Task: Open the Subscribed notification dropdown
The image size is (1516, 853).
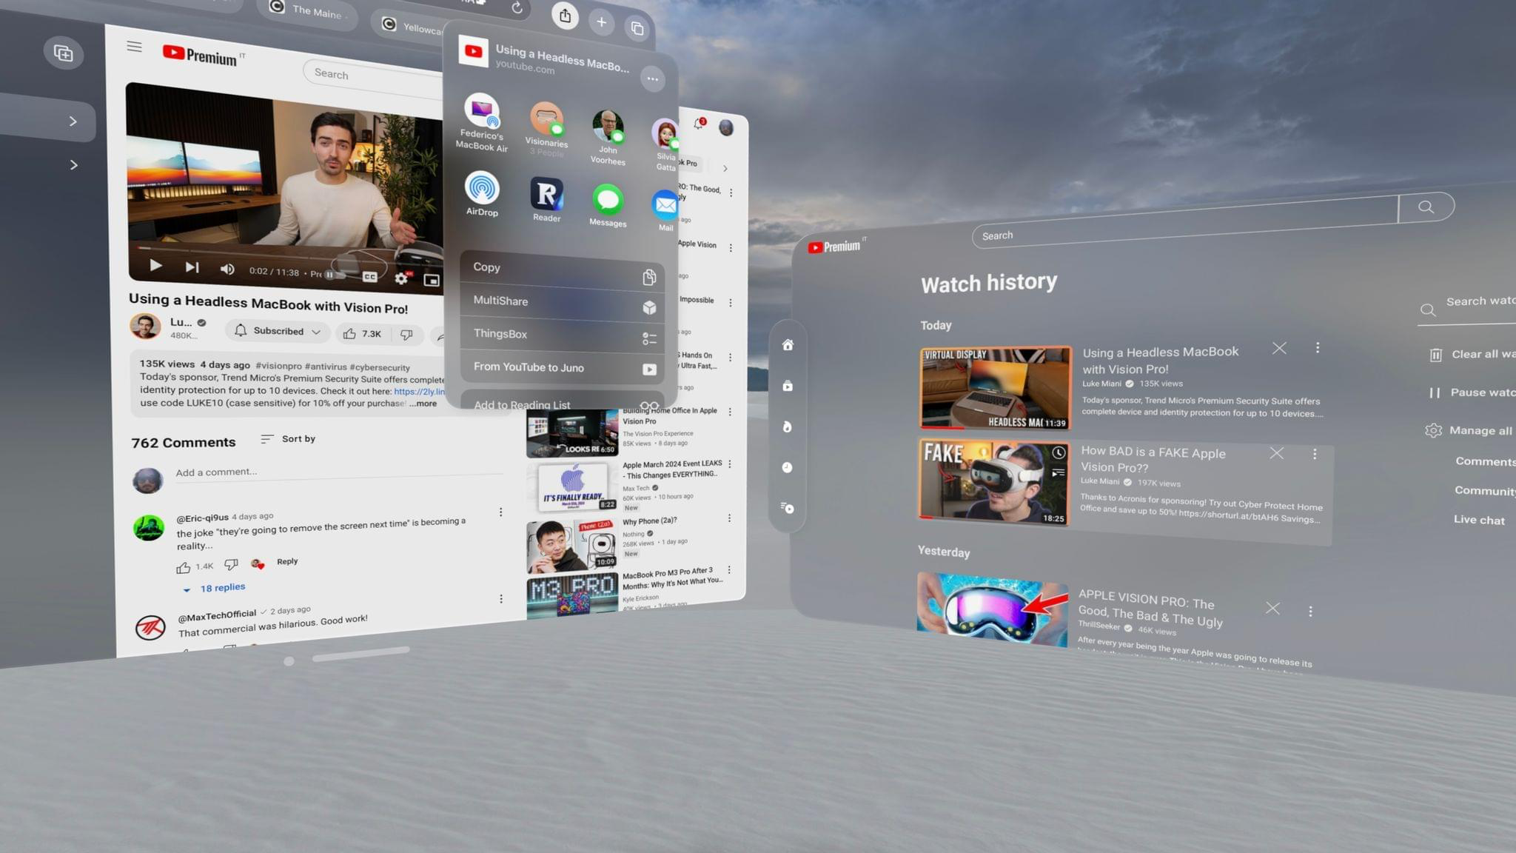Action: [x=278, y=331]
